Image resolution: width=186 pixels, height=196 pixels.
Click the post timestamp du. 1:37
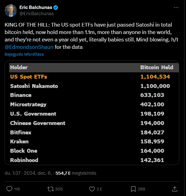28,173
